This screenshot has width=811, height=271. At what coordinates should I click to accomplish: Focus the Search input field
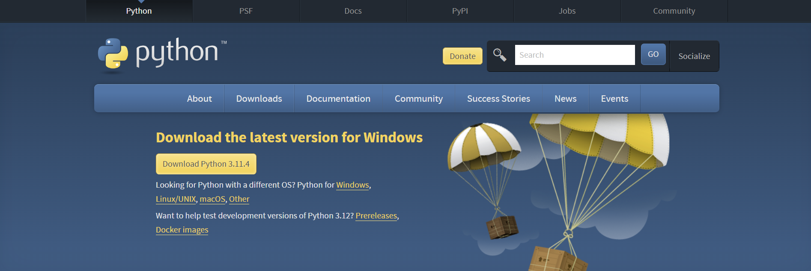575,55
